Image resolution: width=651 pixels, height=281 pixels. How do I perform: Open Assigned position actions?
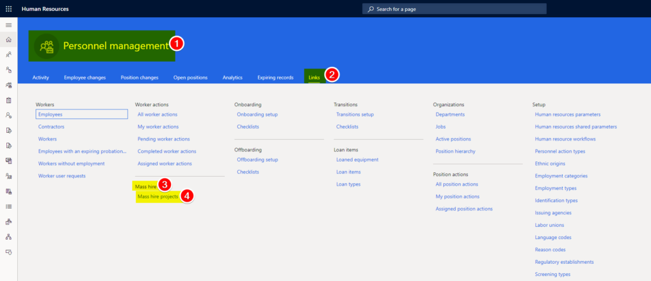464,209
